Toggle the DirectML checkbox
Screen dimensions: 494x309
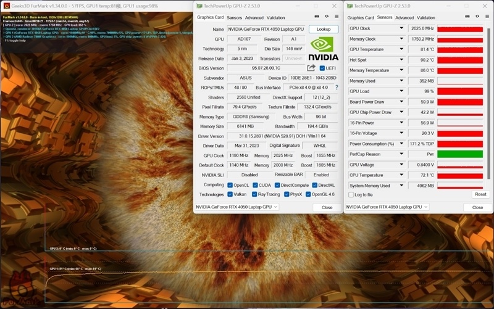pos(315,185)
